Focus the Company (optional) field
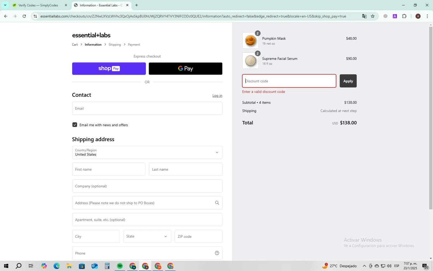The height and width of the screenshot is (271, 433). tap(147, 186)
